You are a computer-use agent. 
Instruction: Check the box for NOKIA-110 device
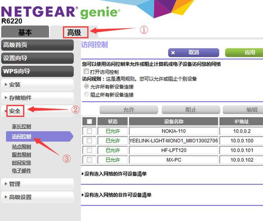(x=90, y=131)
